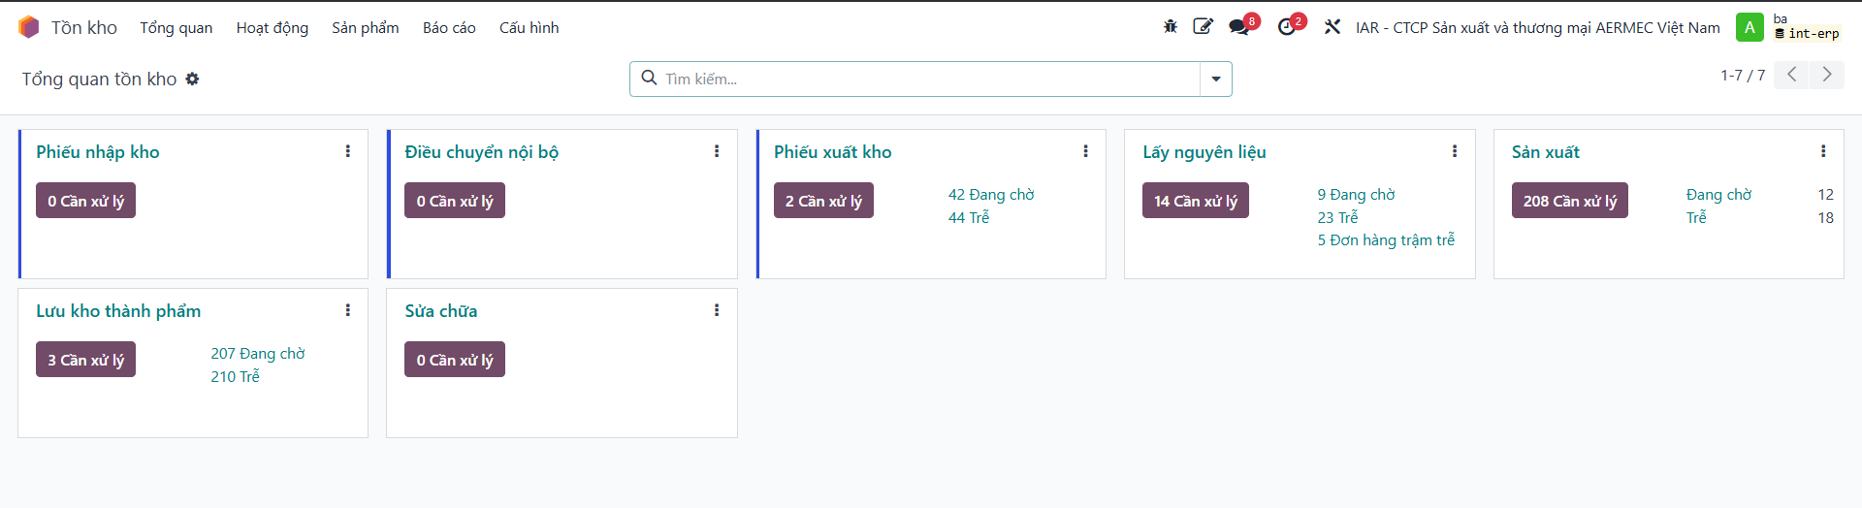Viewport: 1862px width, 508px height.
Task: Open kebab menu on Điều chuyển nội bộ card
Action: [717, 151]
